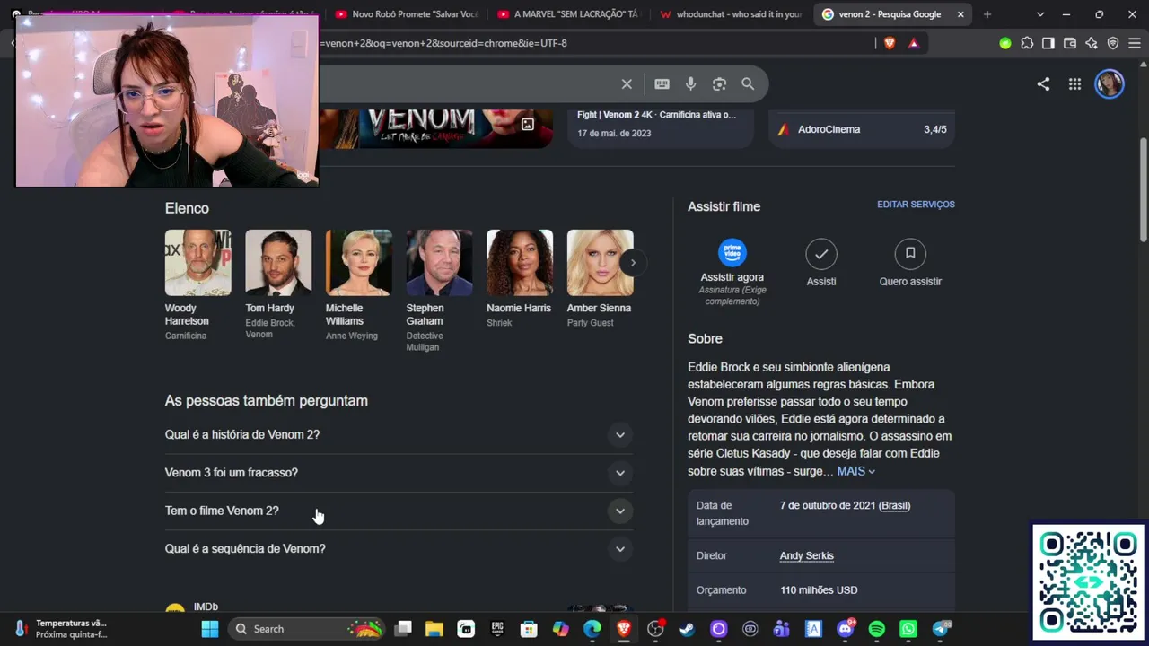Expand the description with MAIS
1149x646 pixels.
coord(855,471)
